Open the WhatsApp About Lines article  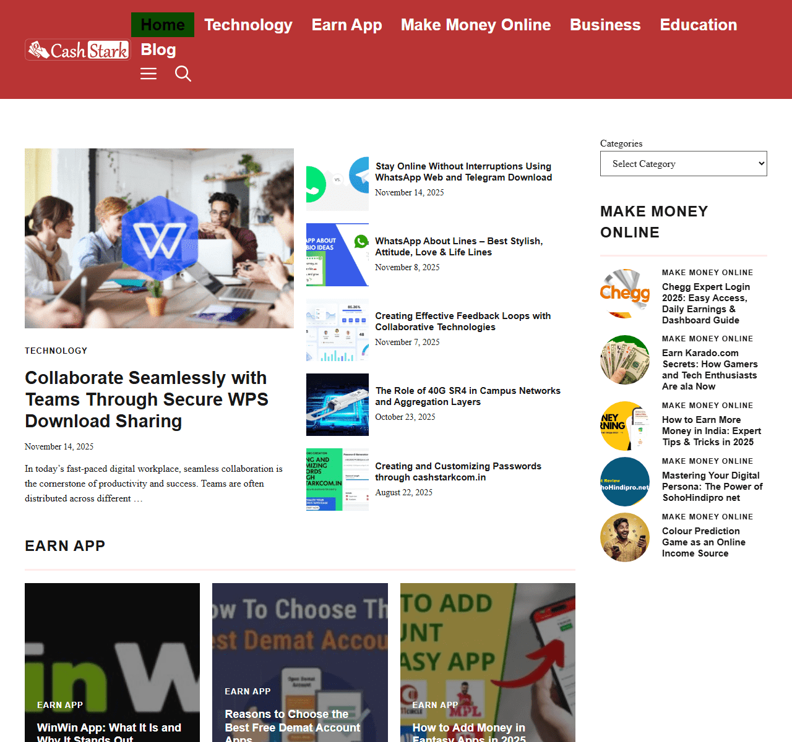pyautogui.click(x=459, y=247)
